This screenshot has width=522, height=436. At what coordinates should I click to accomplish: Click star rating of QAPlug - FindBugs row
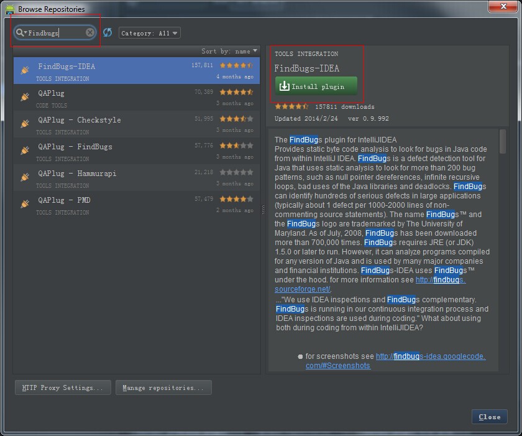click(x=236, y=146)
